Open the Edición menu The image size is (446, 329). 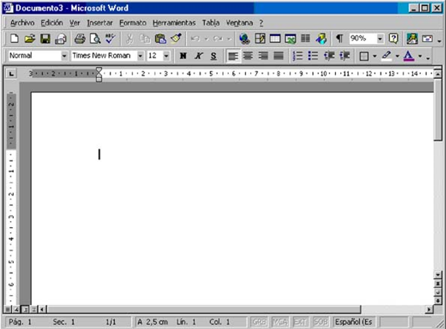(x=52, y=23)
